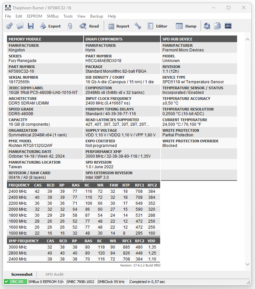The width and height of the screenshot is (255, 289).
Task: Click 'SMBus 0 EEPROM 51h' status text
Action: click(x=46, y=282)
